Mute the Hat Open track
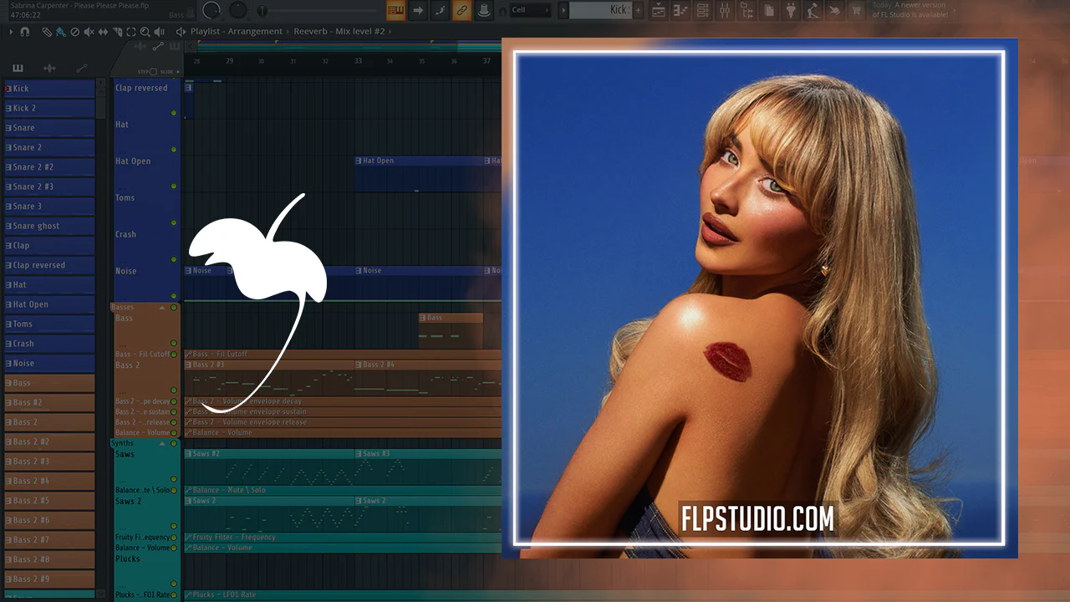 [174, 186]
